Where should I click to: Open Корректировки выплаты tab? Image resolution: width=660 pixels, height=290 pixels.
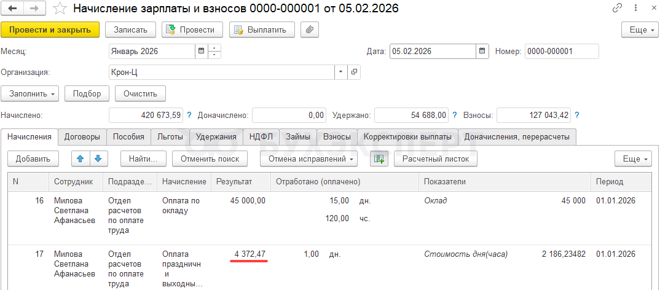[407, 137]
